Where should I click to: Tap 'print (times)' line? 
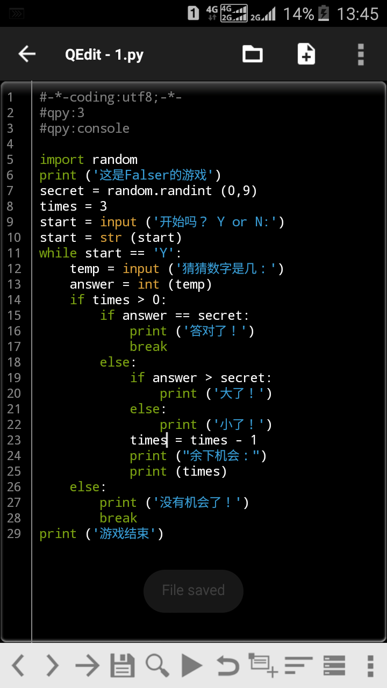(x=178, y=471)
